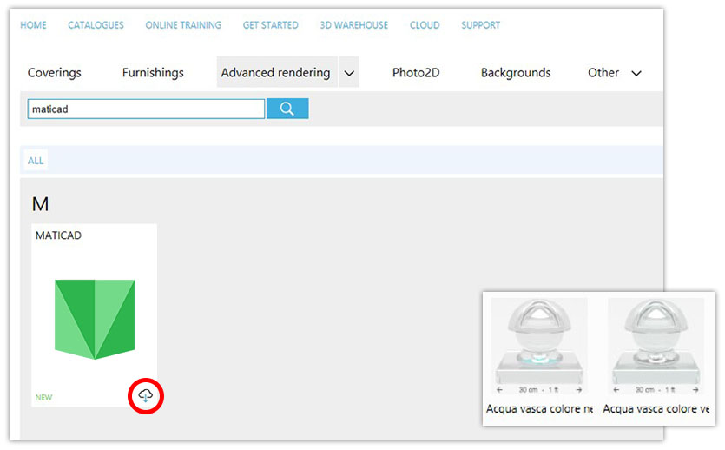Select the Advanced rendering tab
Image resolution: width=725 pixels, height=450 pixels.
click(277, 72)
